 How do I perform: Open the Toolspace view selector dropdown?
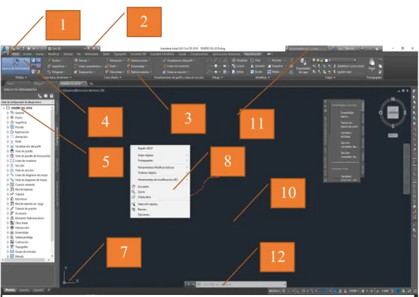pos(27,102)
